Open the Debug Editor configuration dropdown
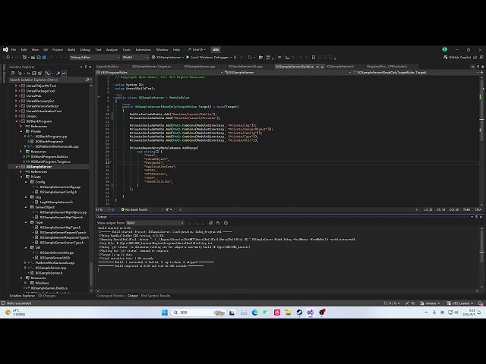This screenshot has width=486, height=364. pyautogui.click(x=94, y=58)
